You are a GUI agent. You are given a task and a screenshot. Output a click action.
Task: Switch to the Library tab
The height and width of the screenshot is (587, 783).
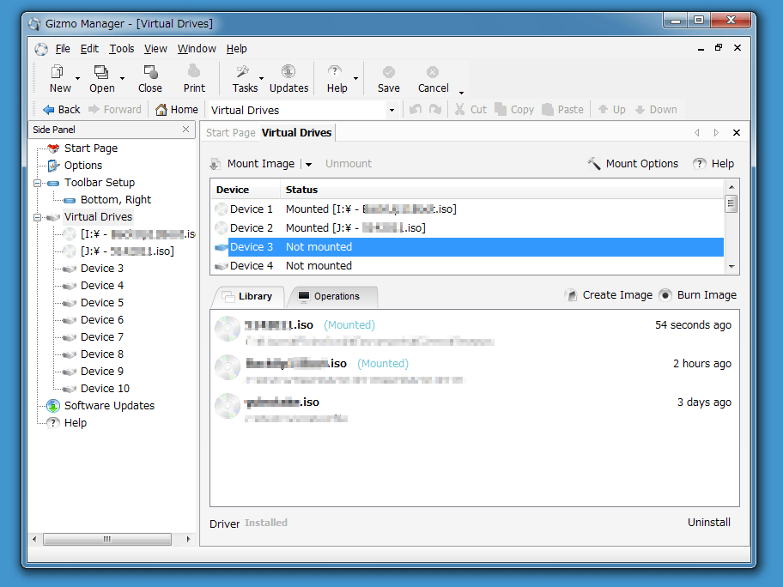tap(249, 296)
